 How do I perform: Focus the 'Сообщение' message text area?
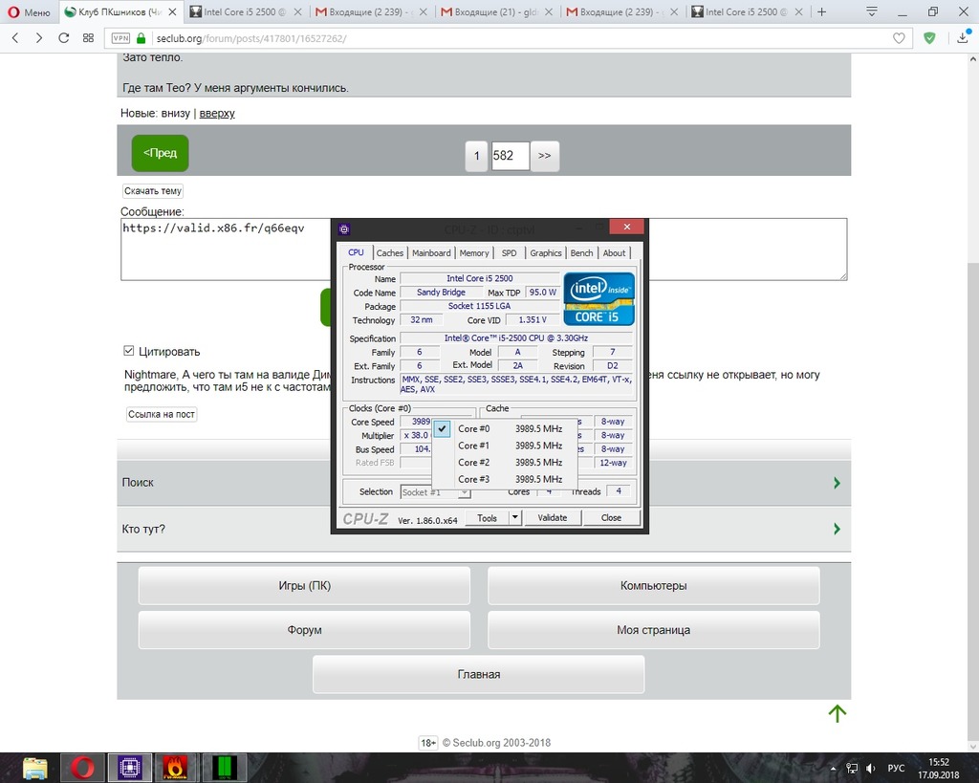(484, 250)
